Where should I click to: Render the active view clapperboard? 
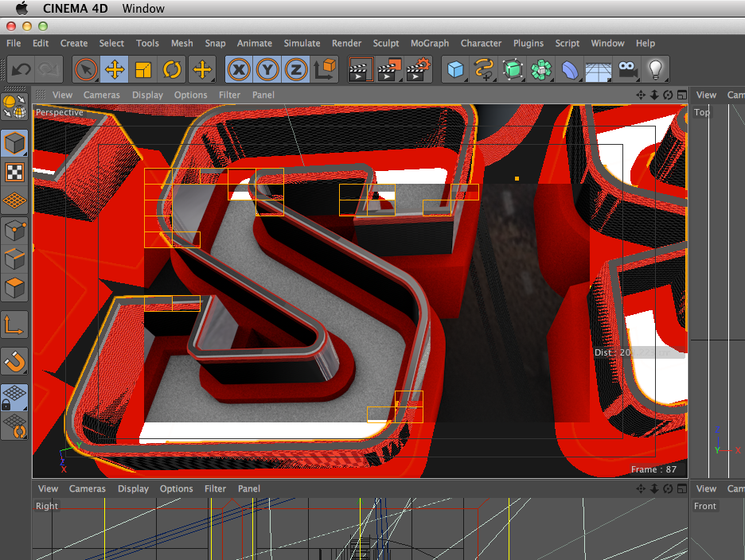coord(361,70)
